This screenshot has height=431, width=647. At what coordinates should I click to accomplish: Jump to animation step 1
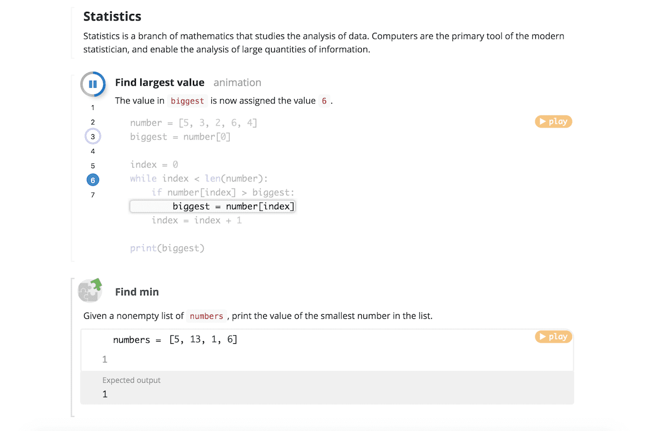[x=93, y=107]
